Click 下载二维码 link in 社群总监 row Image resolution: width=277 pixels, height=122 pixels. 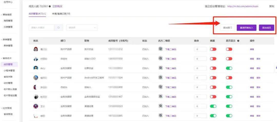click(x=171, y=68)
